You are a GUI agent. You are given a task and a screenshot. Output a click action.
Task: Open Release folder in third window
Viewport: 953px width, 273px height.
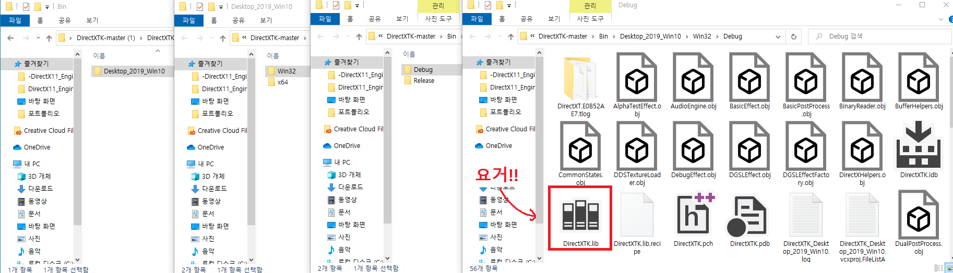coord(424,80)
